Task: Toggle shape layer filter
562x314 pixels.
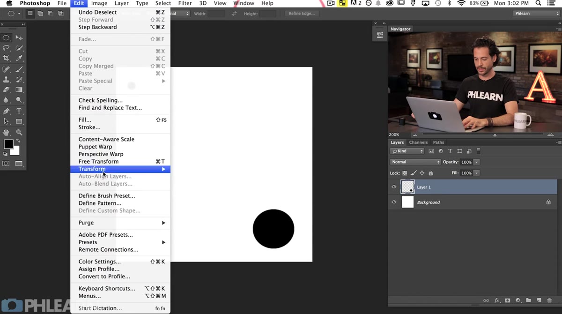Action: click(x=459, y=151)
